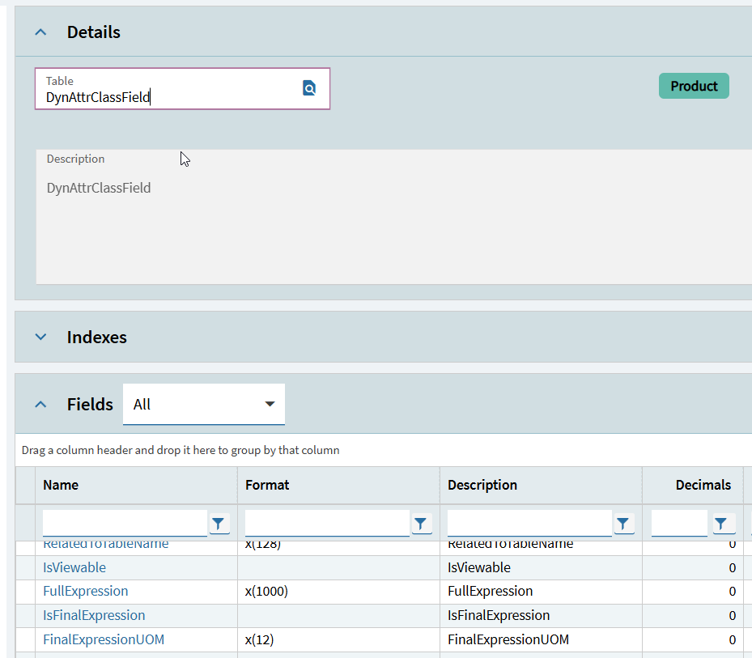Click the Name filter text box
752x658 pixels.
tap(125, 524)
